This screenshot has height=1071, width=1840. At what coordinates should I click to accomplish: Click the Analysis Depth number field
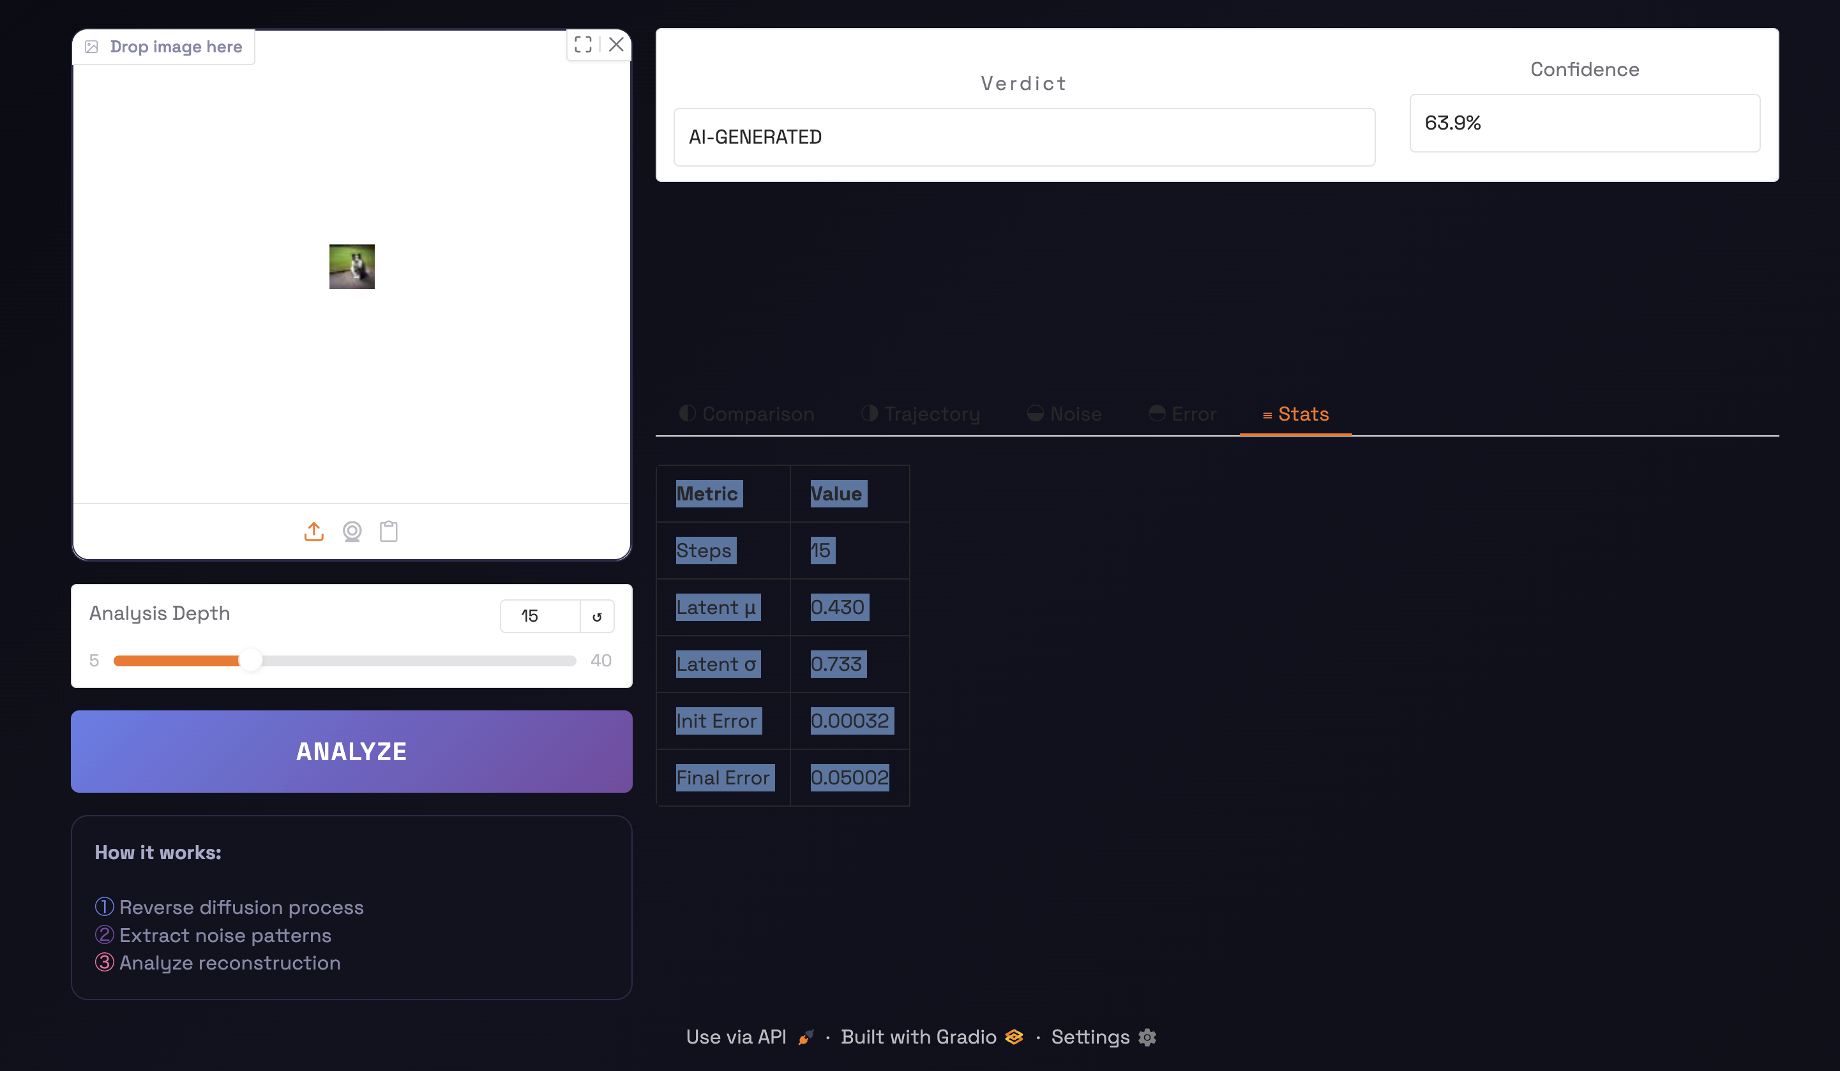tap(539, 616)
